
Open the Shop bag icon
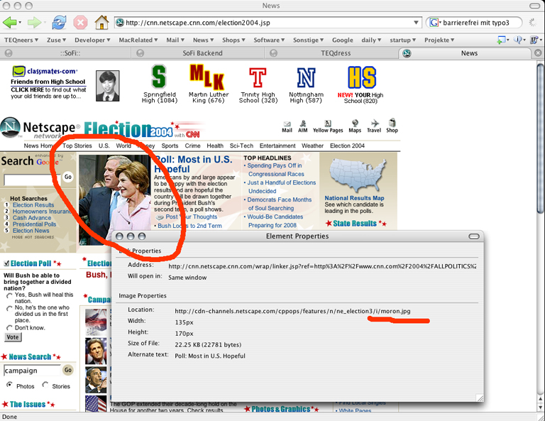(x=392, y=126)
